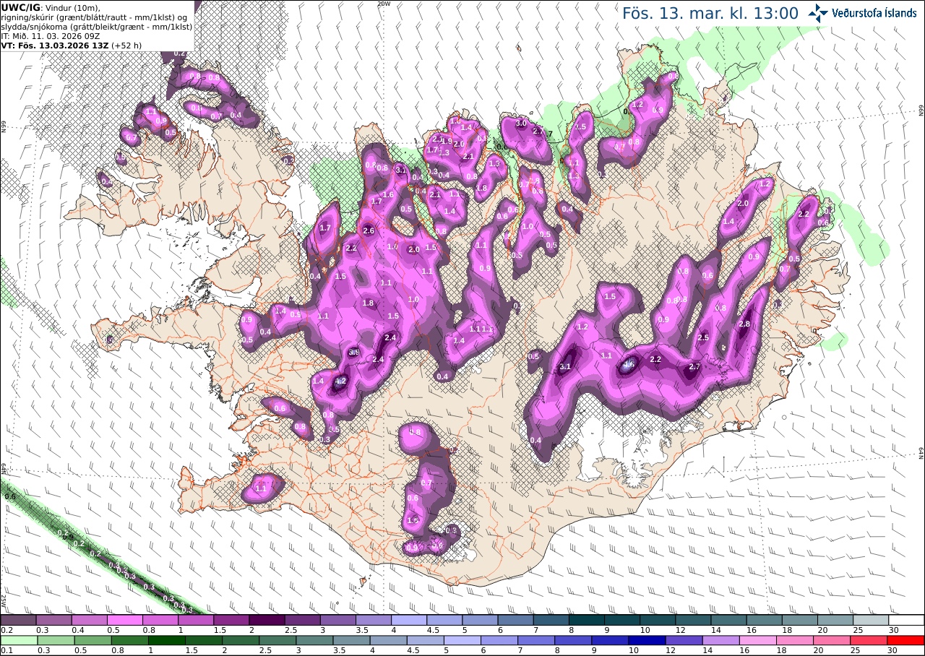
Task: Click the 2.8 snowfall value in the east
Action: (x=745, y=324)
